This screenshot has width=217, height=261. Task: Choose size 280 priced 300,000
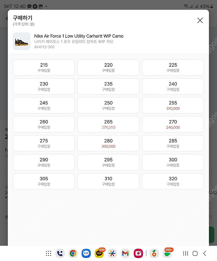click(x=108, y=143)
